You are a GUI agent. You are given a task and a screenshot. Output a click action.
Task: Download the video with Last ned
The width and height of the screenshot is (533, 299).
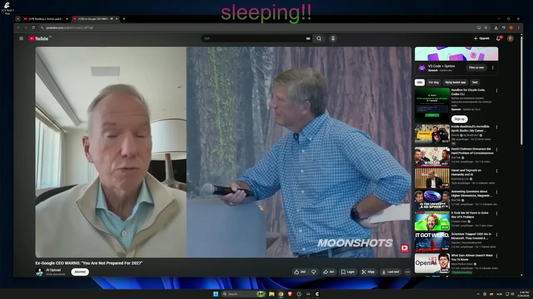coord(391,272)
